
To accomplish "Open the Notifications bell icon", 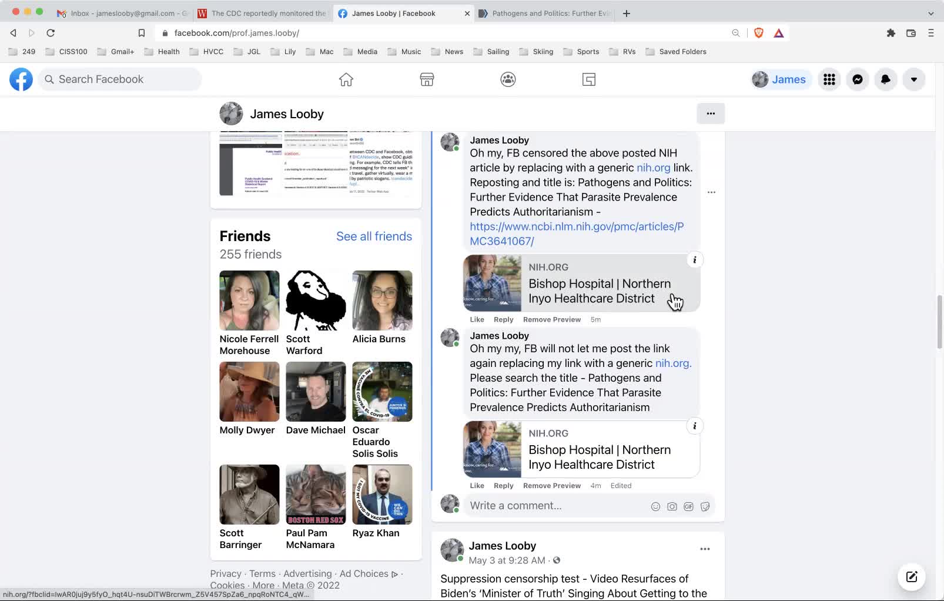I will click(886, 79).
